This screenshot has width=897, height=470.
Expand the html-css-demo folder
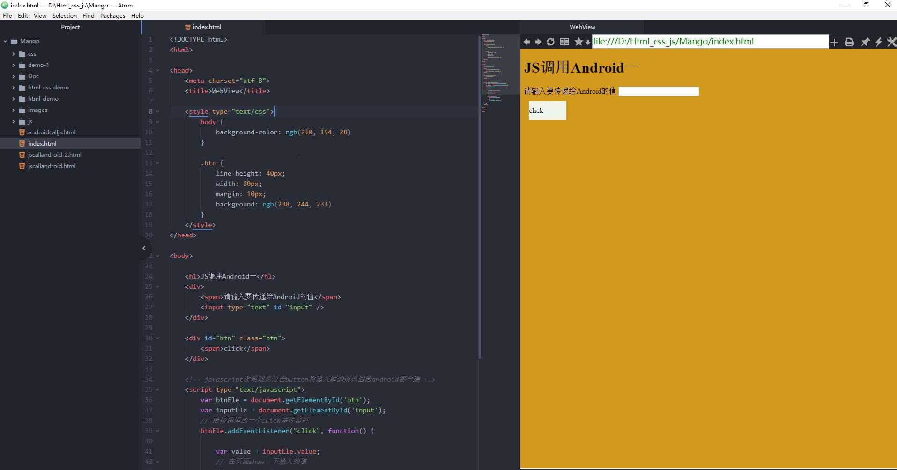click(14, 88)
